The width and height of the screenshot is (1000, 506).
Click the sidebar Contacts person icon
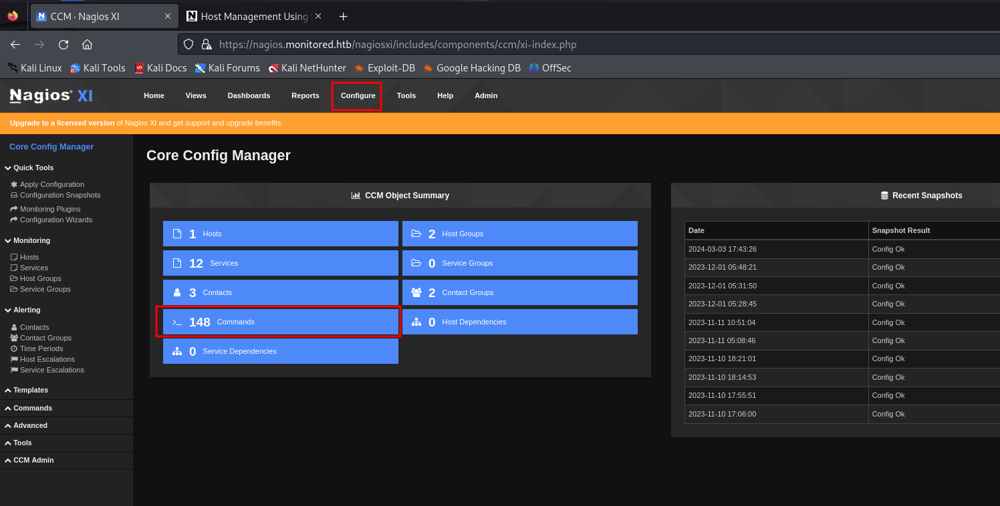click(x=14, y=327)
